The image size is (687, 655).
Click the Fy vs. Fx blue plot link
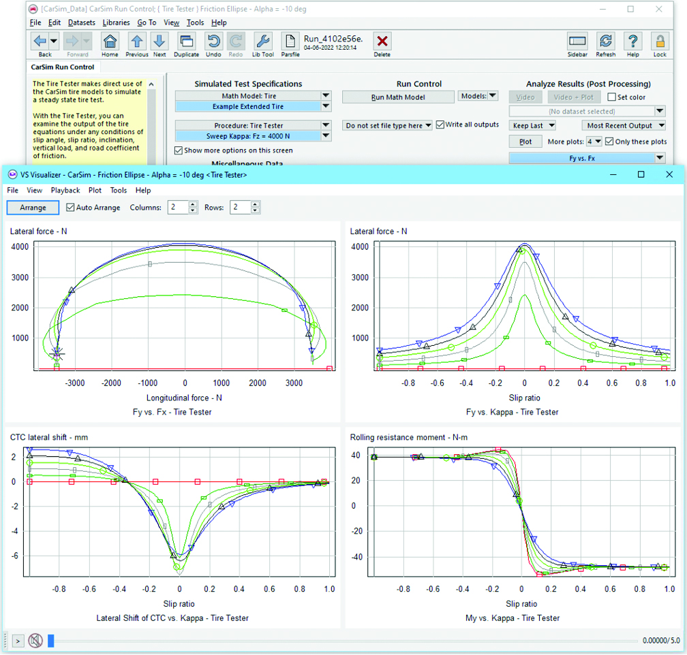[x=582, y=158]
